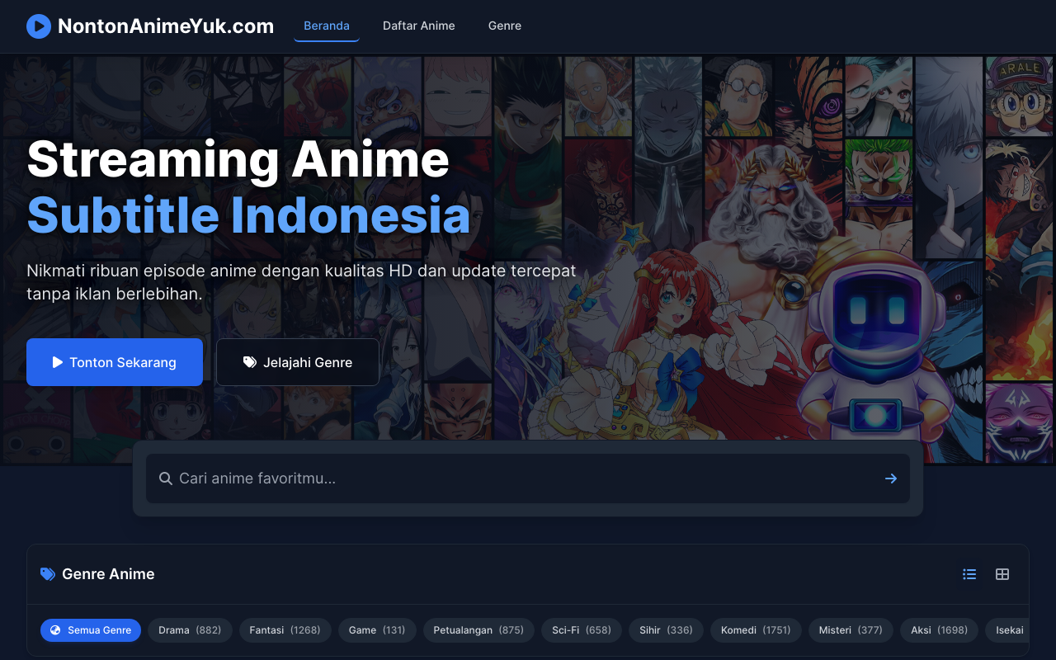Open the Genre menu item

pos(505,26)
